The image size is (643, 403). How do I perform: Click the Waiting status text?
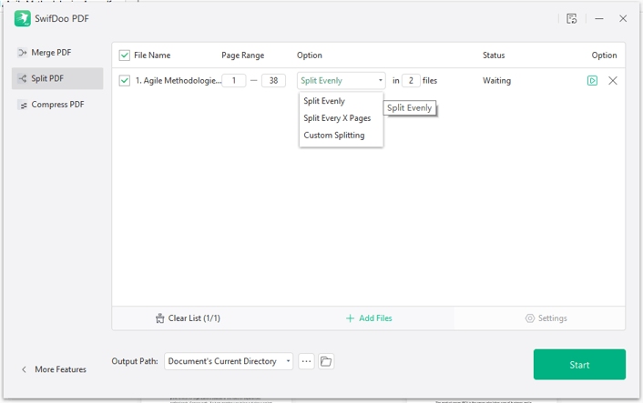(496, 81)
